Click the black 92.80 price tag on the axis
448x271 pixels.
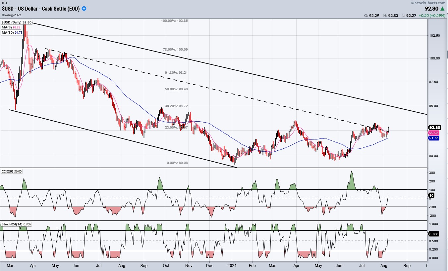pos(434,127)
